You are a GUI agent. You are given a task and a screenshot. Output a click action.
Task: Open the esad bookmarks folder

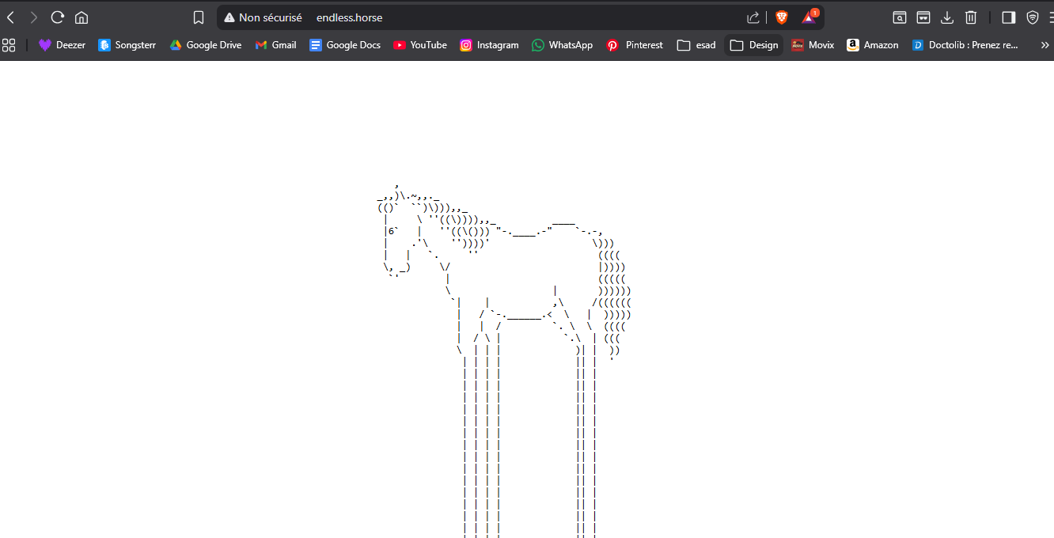click(x=696, y=45)
